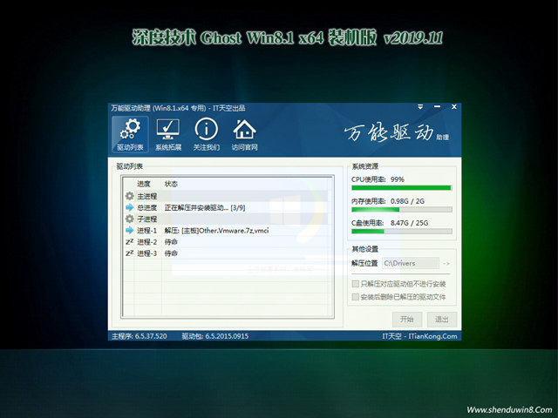Viewport: 558px width, 418px height.
Task: Click the 解压位置 C:\Drivers path field
Action: tap(410, 262)
